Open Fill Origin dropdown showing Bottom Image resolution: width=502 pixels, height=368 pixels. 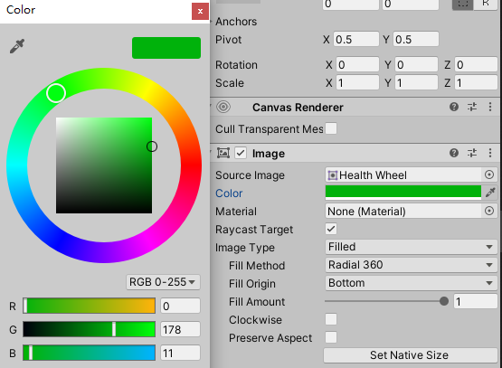pos(411,283)
